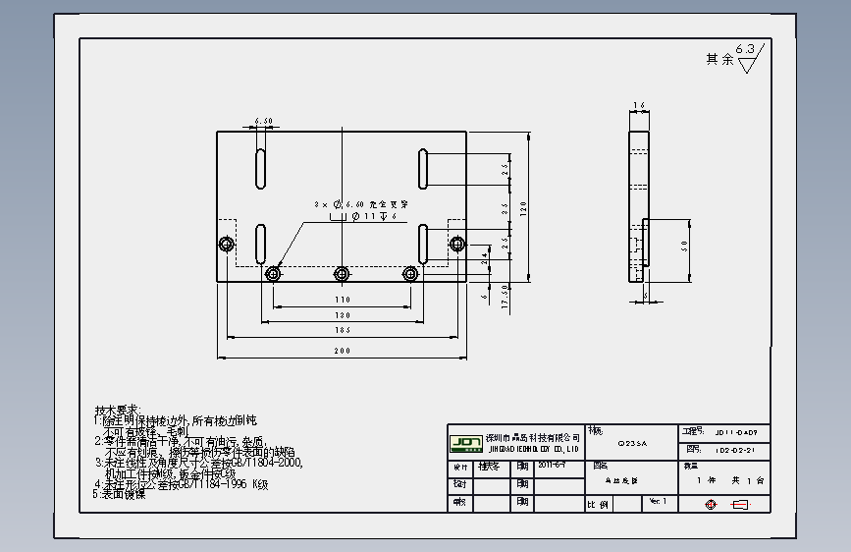Select the 17.50 vertical dimension
851x552 pixels.
coord(505,297)
